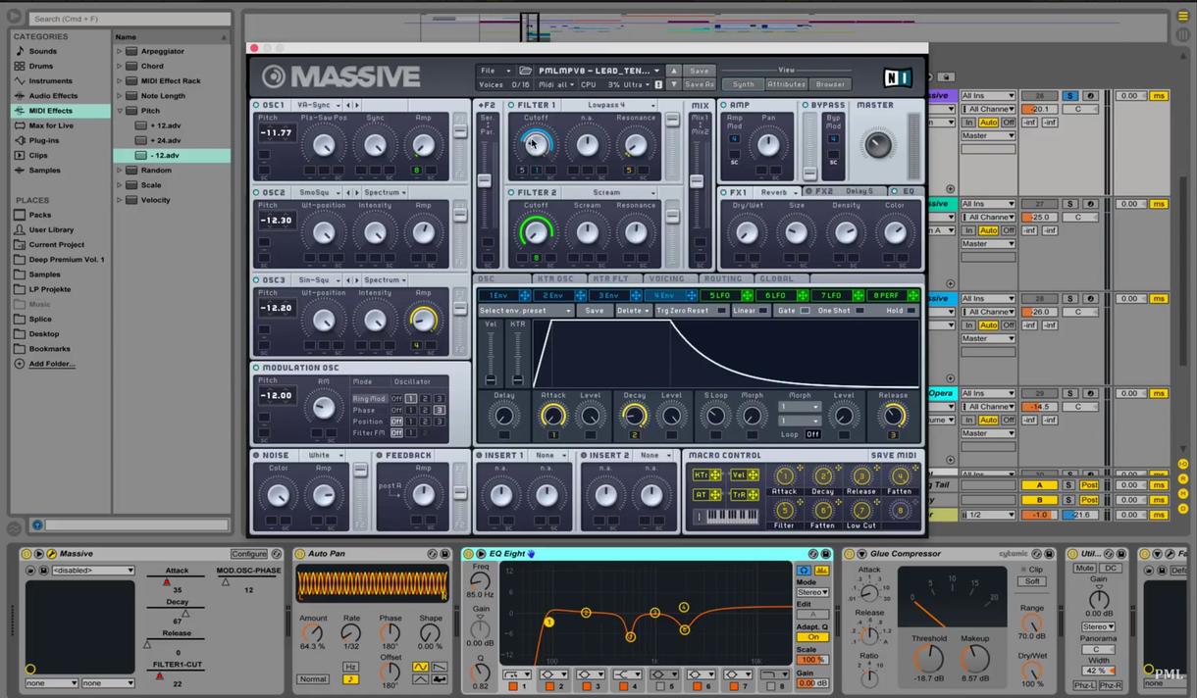Open the Browser view in Massive
This screenshot has height=698, width=1197.
(x=830, y=84)
